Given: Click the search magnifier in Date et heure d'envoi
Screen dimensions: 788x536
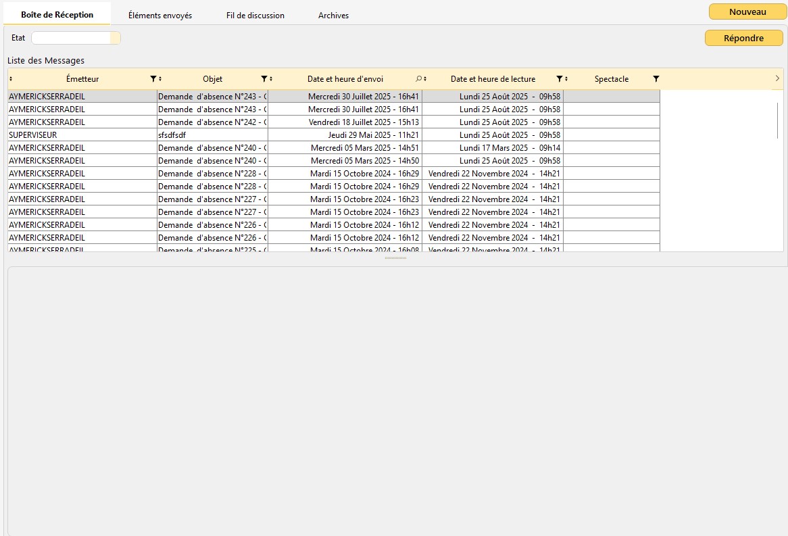Looking at the screenshot, I should click(x=418, y=79).
